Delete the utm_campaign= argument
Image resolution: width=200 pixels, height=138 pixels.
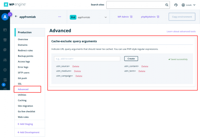pos(79,76)
